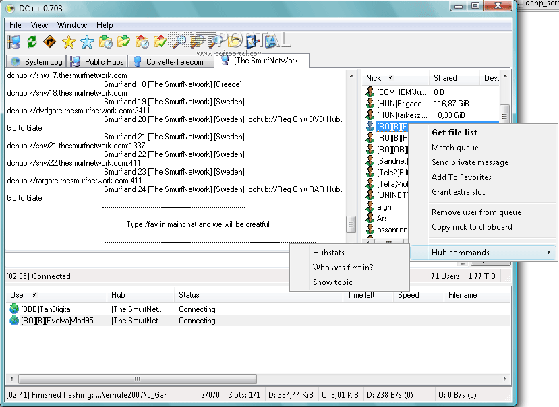Screen dimensions: 559x407
Task: Click the Public Hubs tab icon
Action: 76,61
